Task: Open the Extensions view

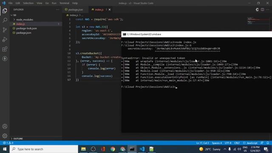Action: tap(5, 49)
